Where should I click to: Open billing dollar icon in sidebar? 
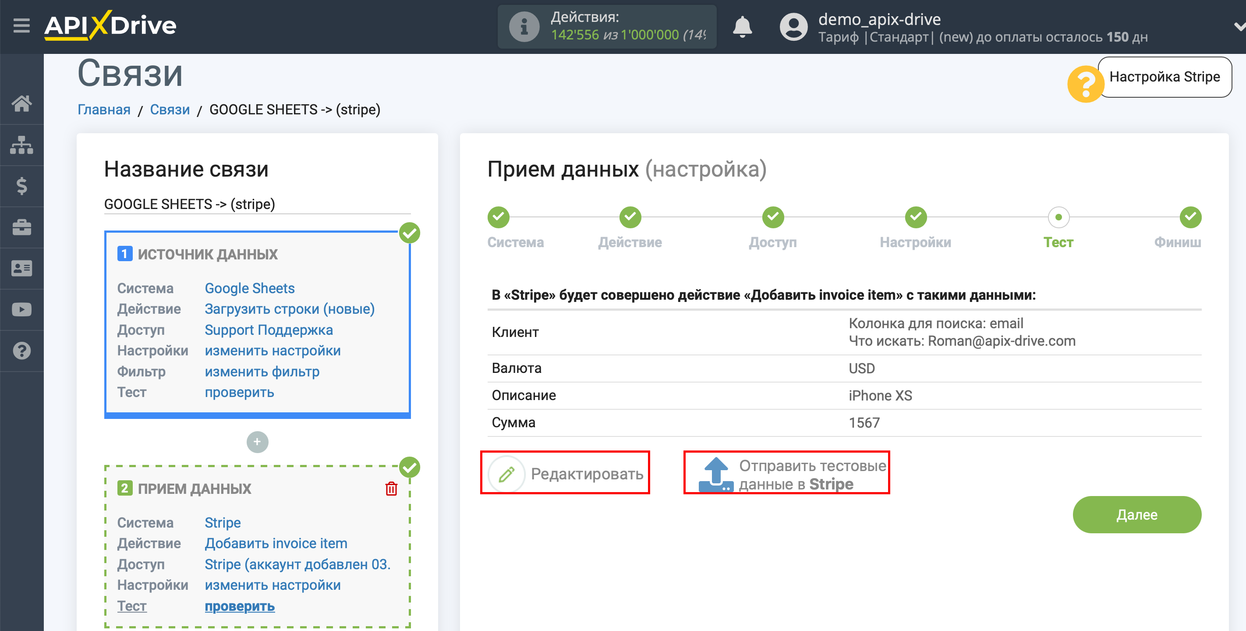tap(22, 186)
